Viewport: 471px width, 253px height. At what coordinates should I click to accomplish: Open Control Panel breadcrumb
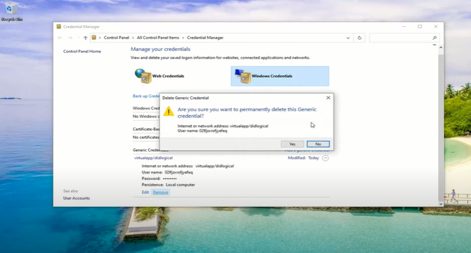coord(116,37)
